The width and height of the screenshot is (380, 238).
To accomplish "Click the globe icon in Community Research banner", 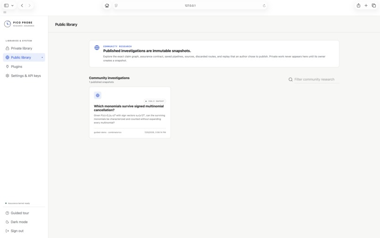I will point(97,48).
